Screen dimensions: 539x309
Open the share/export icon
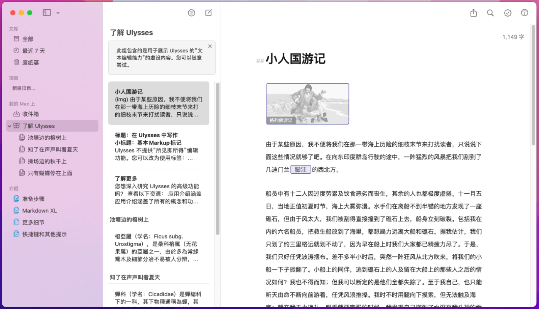point(474,13)
